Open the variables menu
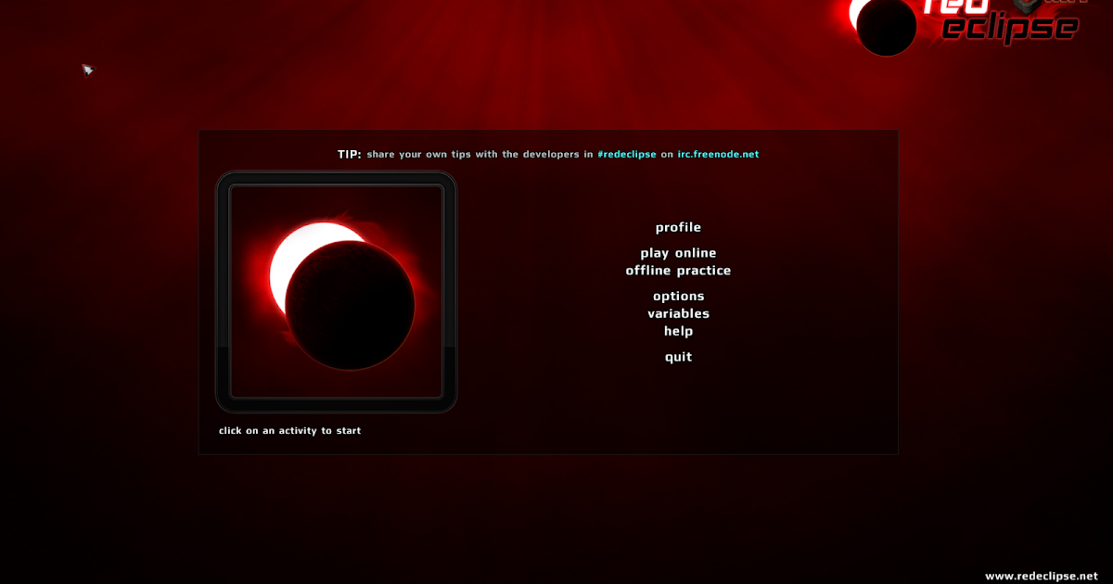The width and height of the screenshot is (1113, 584). (678, 313)
